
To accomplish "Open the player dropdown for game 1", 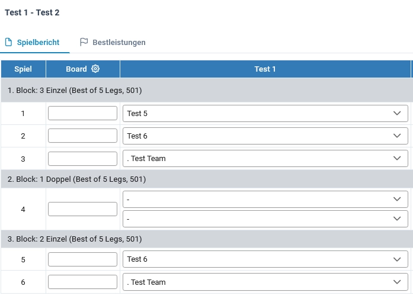I will [x=265, y=114].
